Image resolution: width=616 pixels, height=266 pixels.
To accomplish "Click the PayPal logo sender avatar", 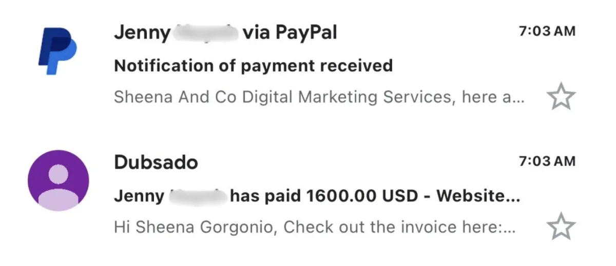I will point(57,52).
